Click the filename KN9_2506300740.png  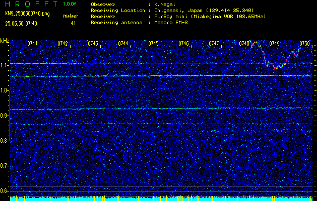coord(27,14)
